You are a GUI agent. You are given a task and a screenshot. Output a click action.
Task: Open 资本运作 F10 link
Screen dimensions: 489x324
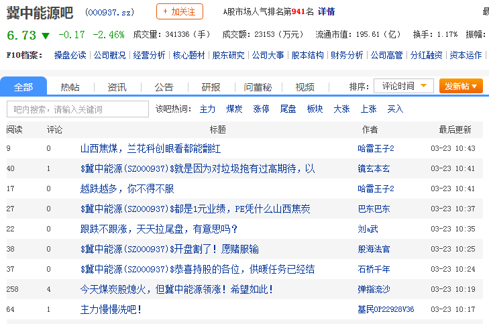[466, 55]
